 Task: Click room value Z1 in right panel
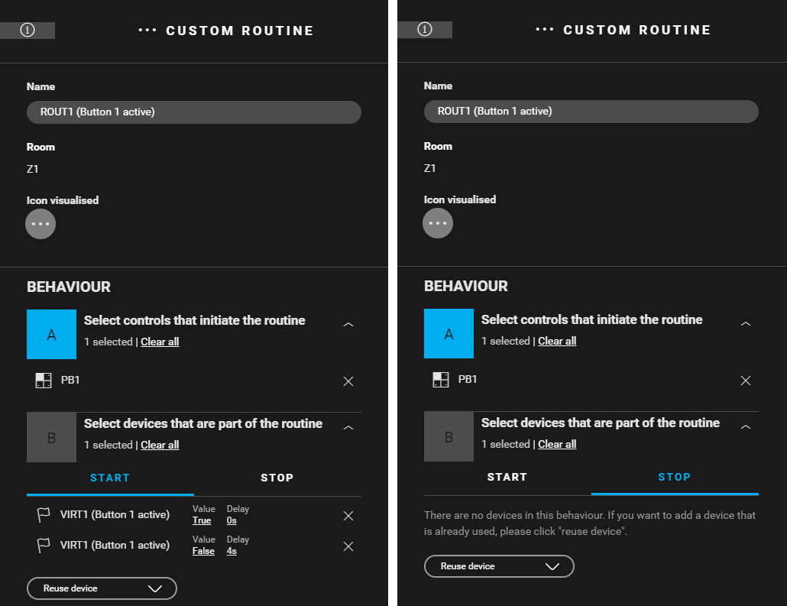coord(430,168)
